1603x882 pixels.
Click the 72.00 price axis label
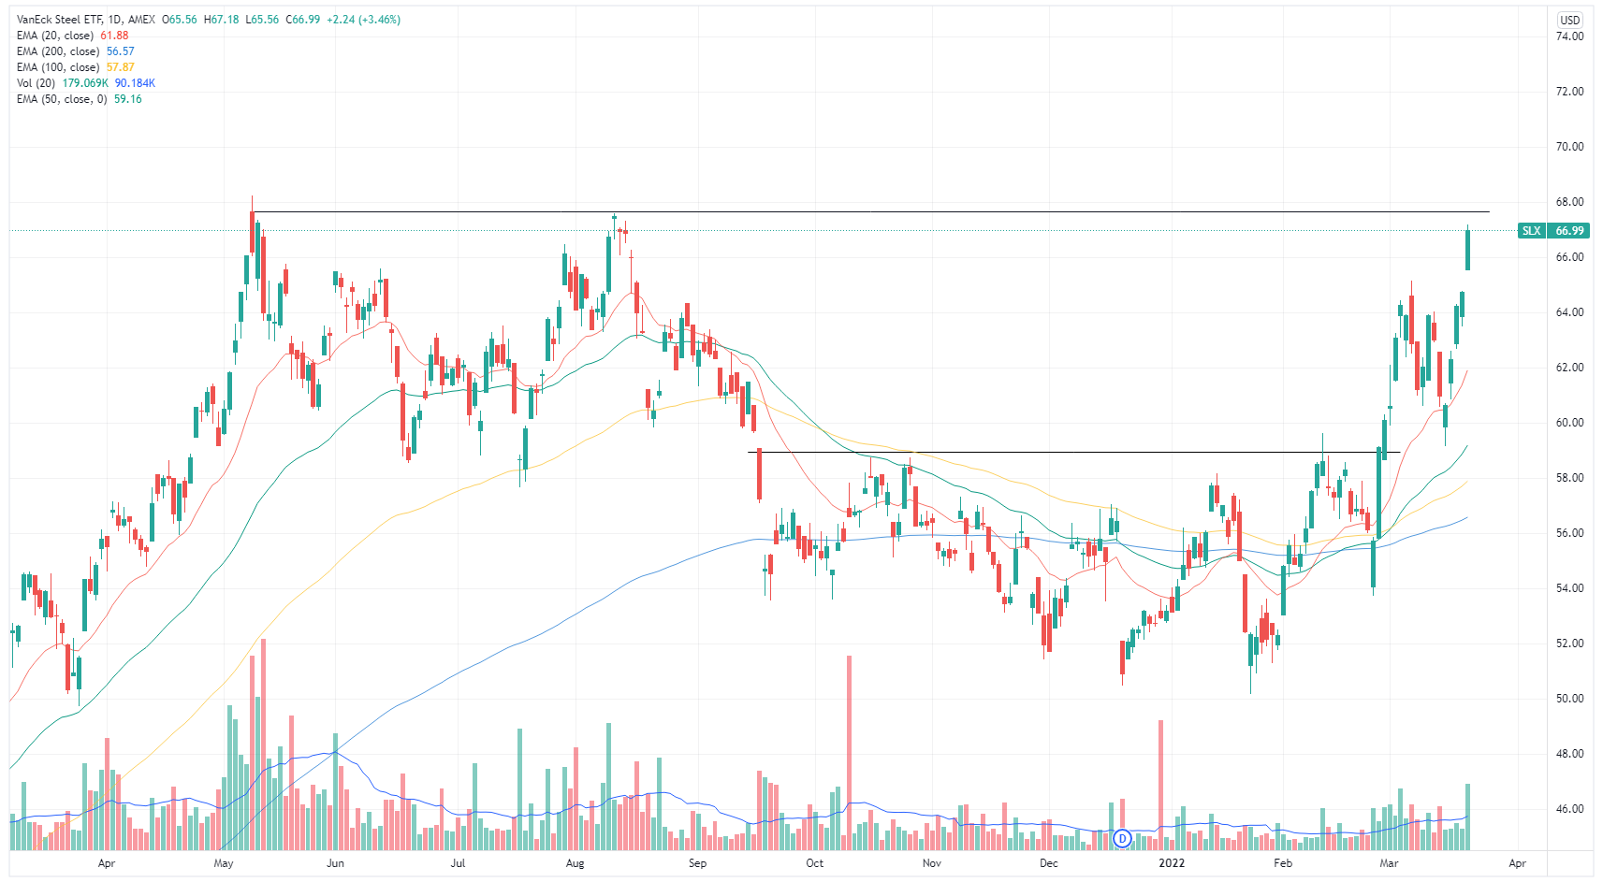pyautogui.click(x=1569, y=92)
